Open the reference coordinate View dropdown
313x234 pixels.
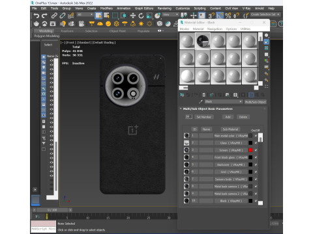[x=171, y=14]
